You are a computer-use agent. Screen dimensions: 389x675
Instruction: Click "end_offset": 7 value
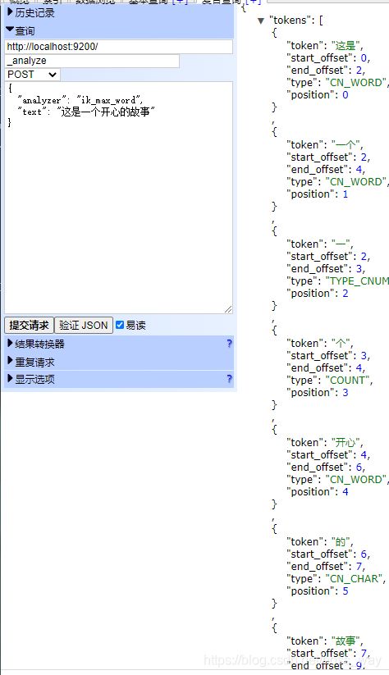(x=359, y=567)
